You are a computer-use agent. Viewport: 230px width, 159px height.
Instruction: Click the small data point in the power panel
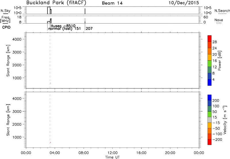pos(51,83)
